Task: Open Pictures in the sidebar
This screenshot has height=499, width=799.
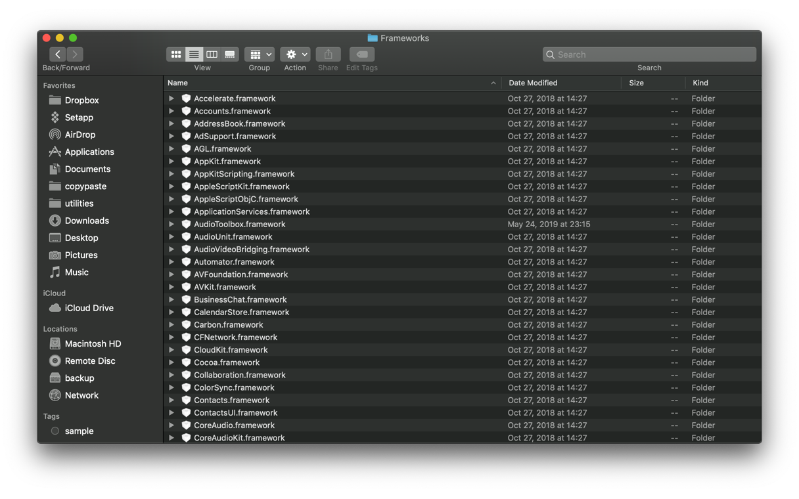Action: point(81,255)
